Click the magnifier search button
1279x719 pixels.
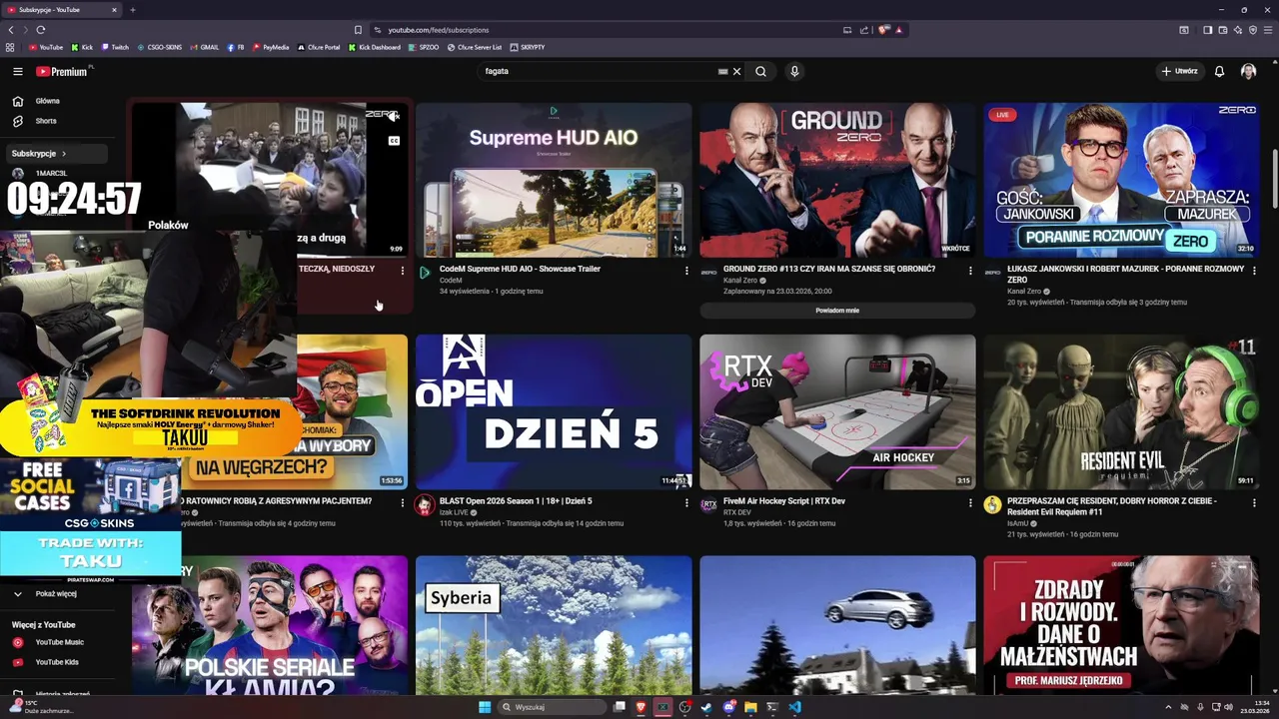point(760,71)
